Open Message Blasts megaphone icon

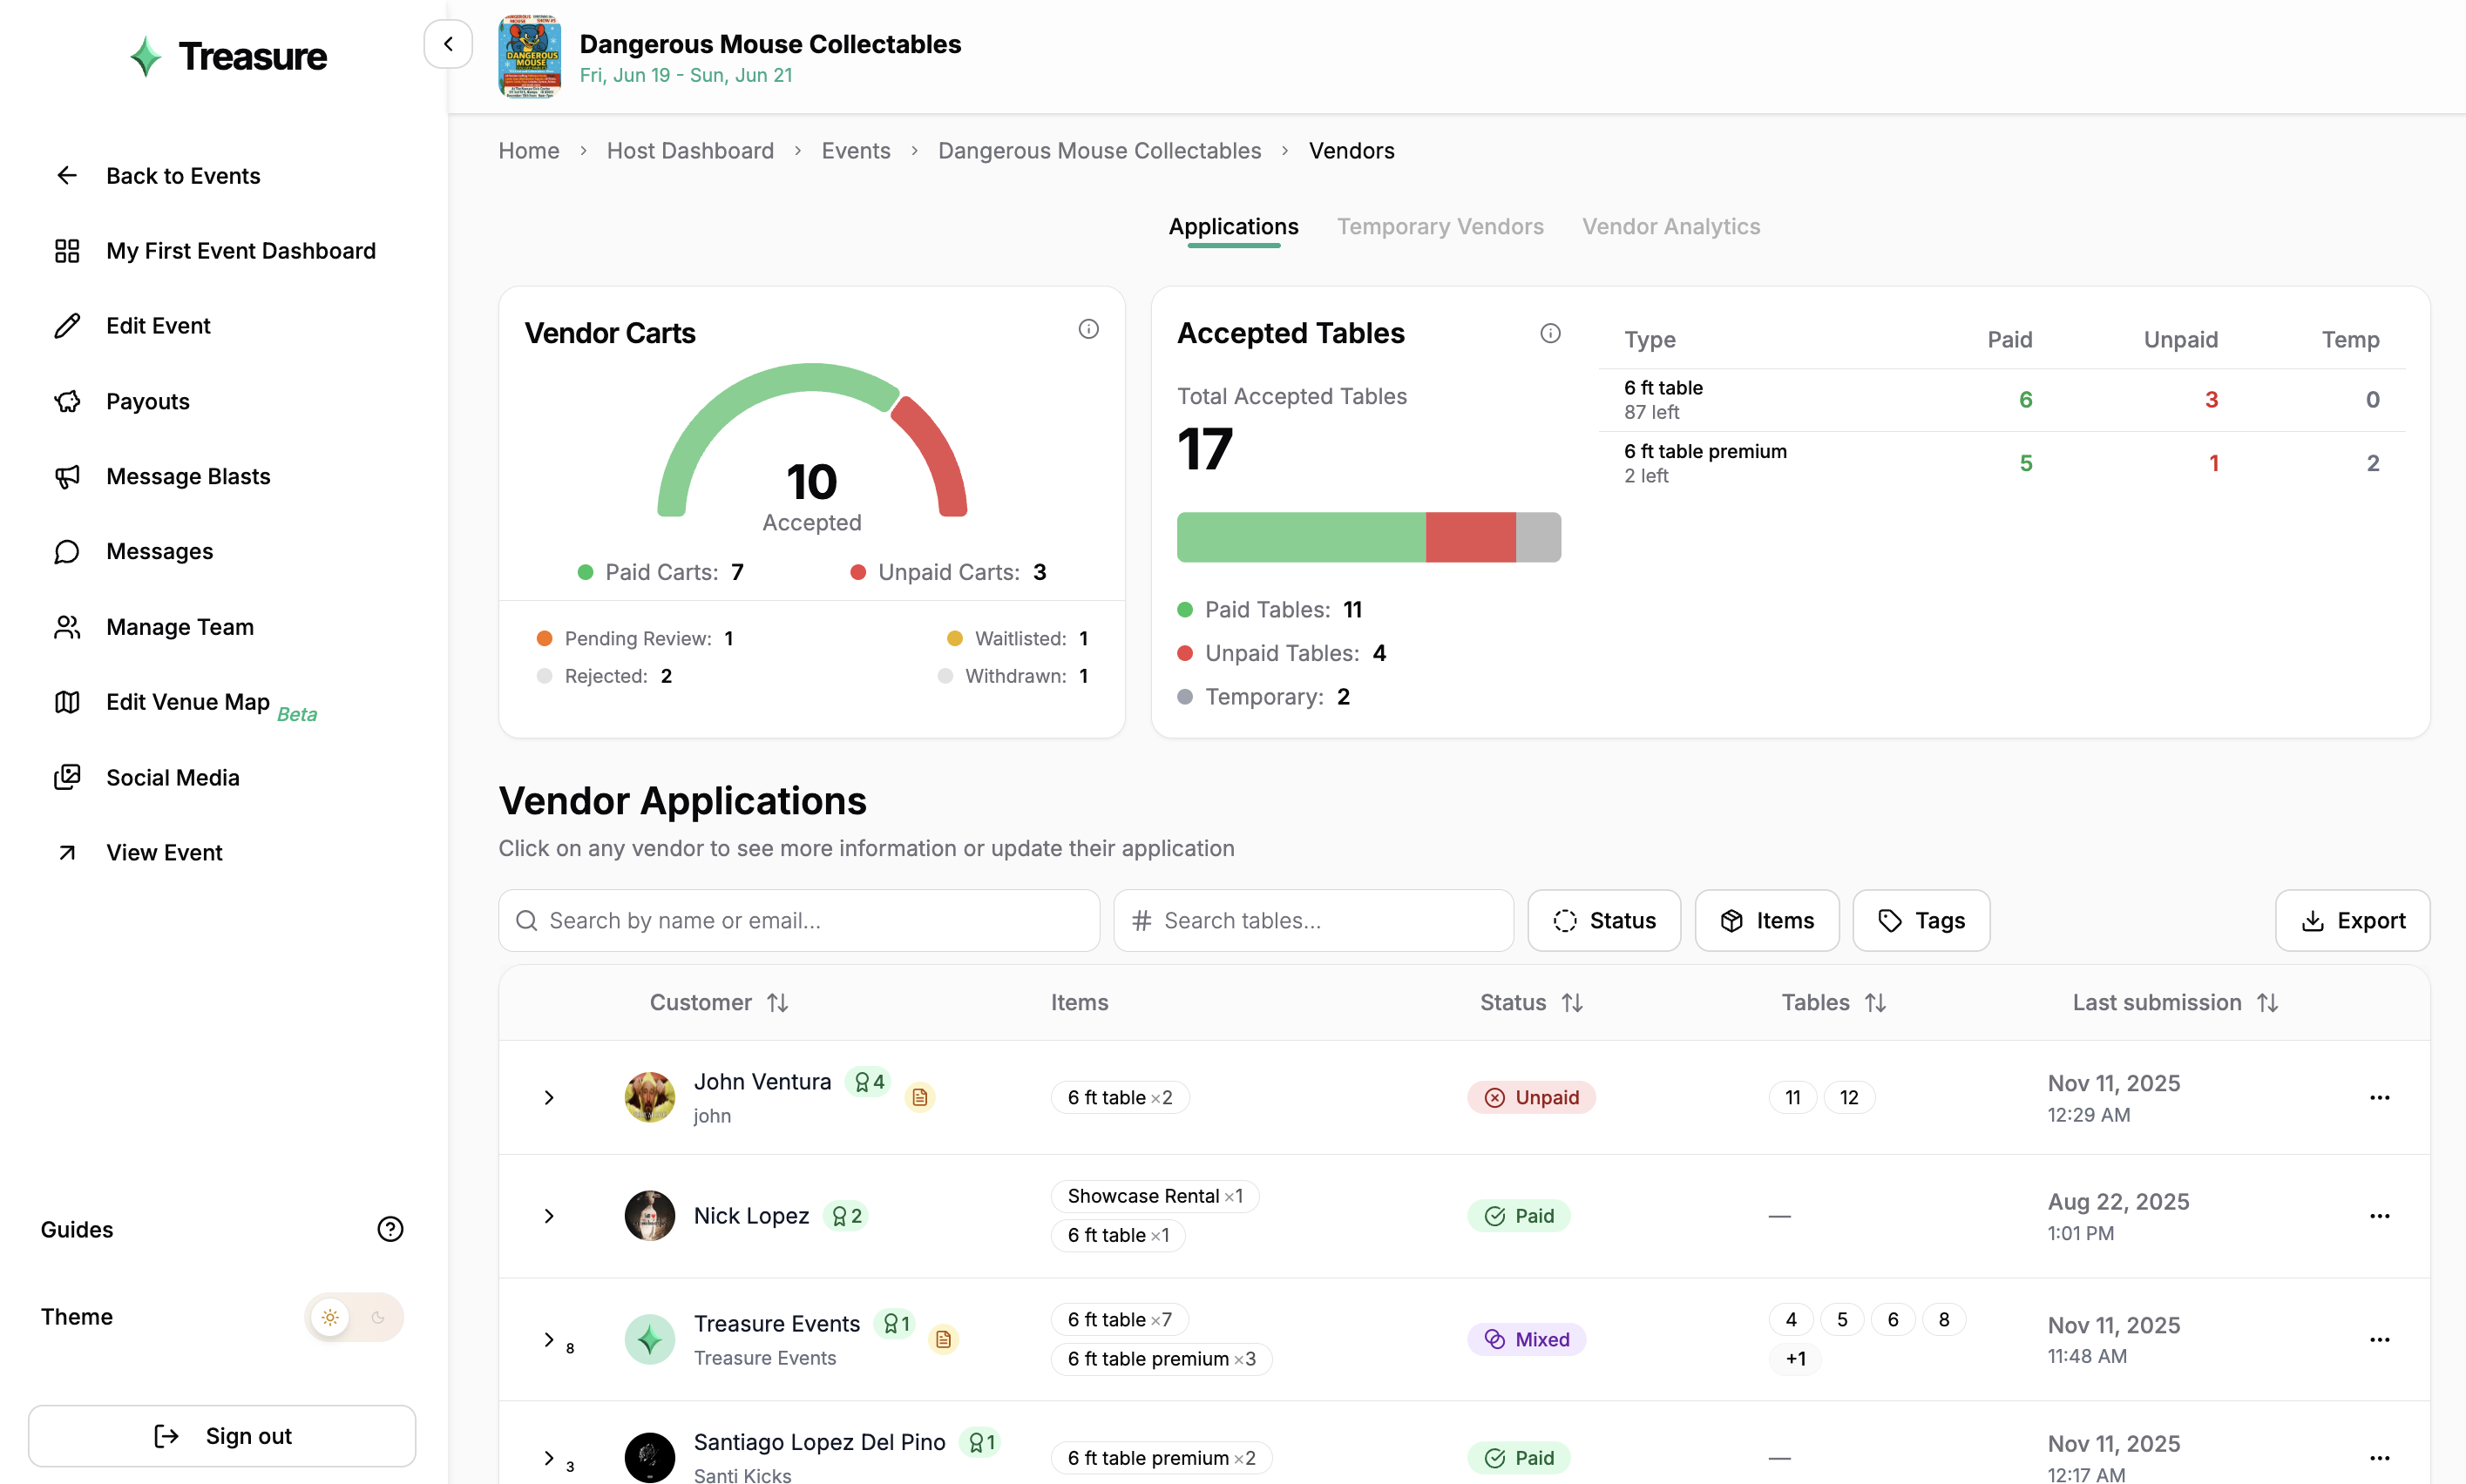pos(67,476)
